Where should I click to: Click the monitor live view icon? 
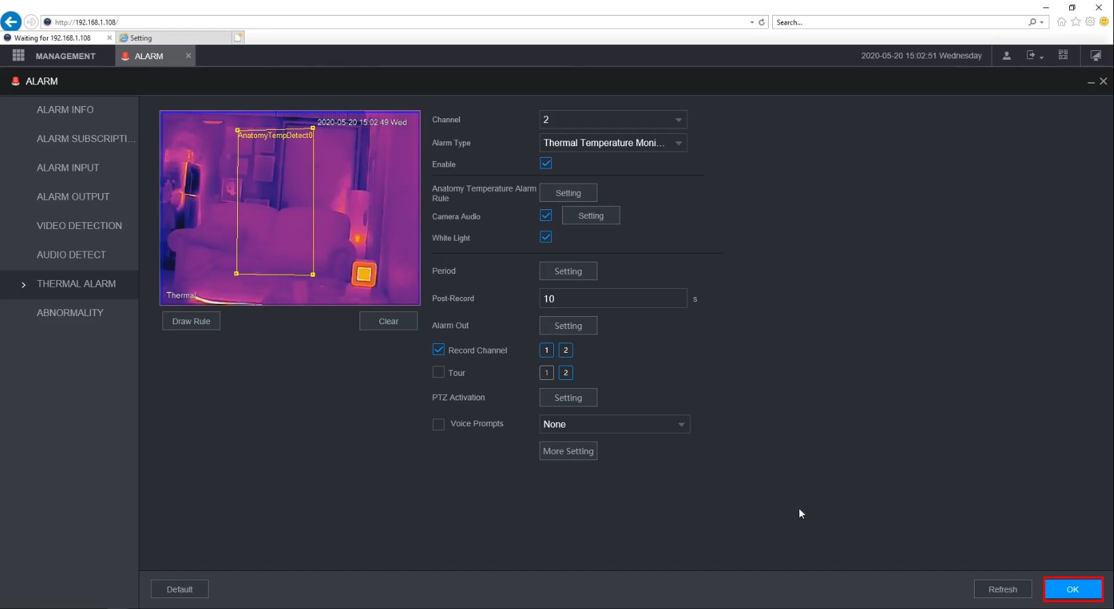point(1096,56)
